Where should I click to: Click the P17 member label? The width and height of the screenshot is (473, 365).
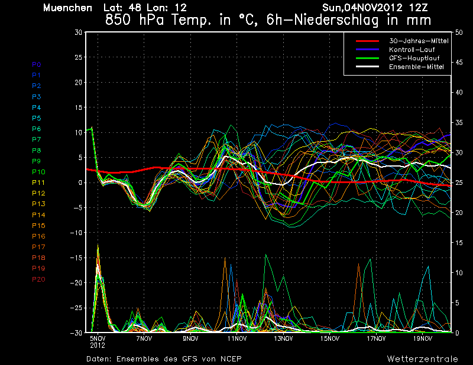point(38,247)
